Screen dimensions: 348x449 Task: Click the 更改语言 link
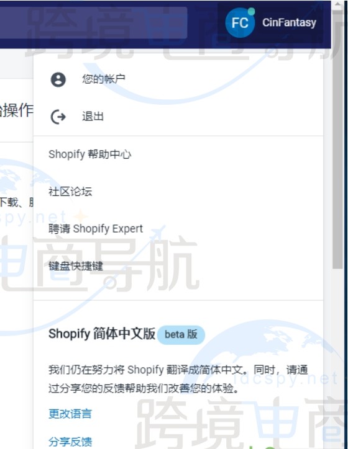(70, 414)
